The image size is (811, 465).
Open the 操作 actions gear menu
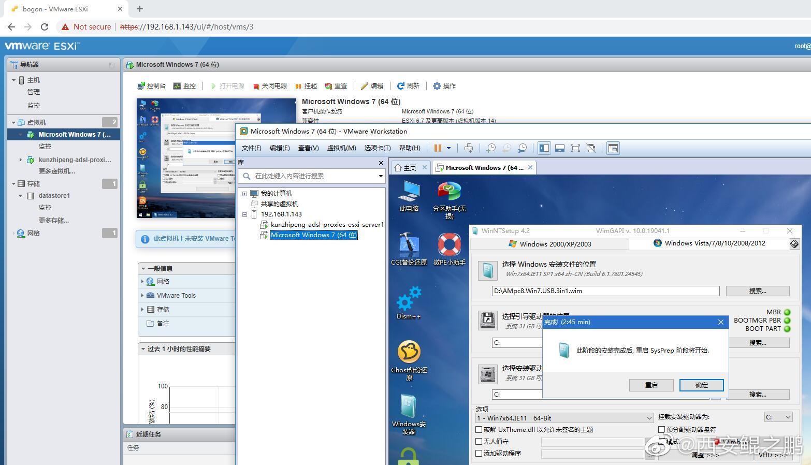click(444, 86)
